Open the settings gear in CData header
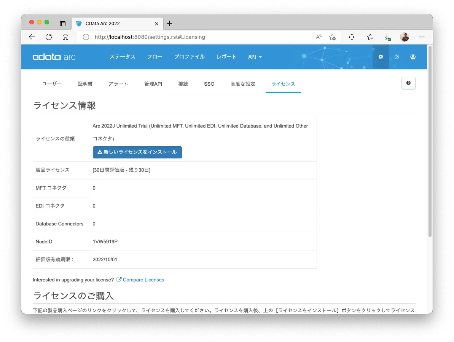The width and height of the screenshot is (454, 342). point(381,57)
